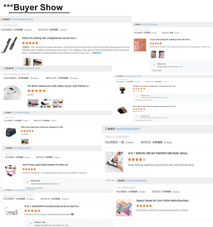213x227 pixels.
Task: Open order number 37792651001027878 link
Action: 28,68
